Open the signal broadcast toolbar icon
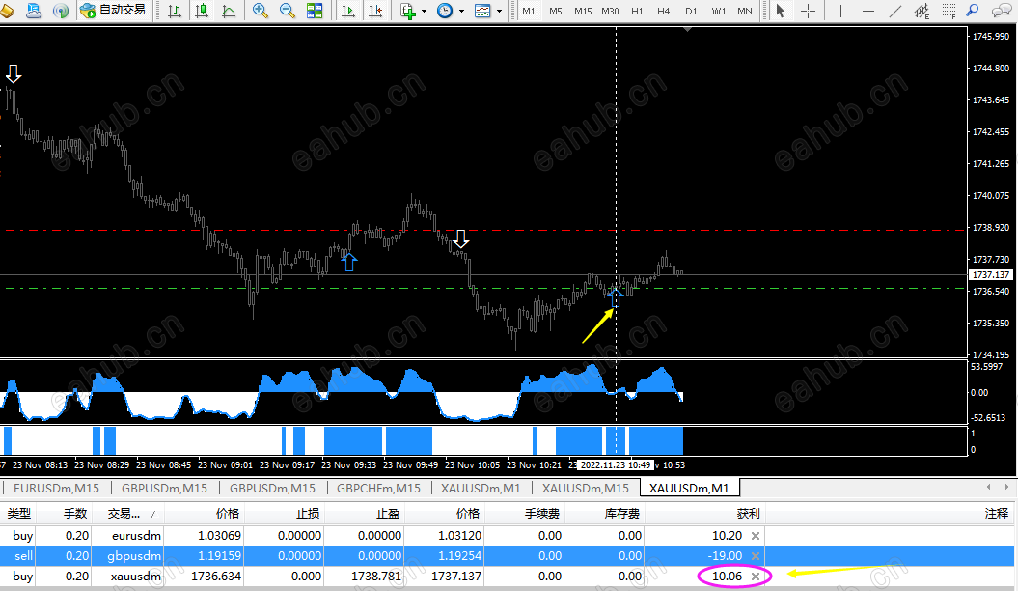The width and height of the screenshot is (1018, 591). pos(61,11)
